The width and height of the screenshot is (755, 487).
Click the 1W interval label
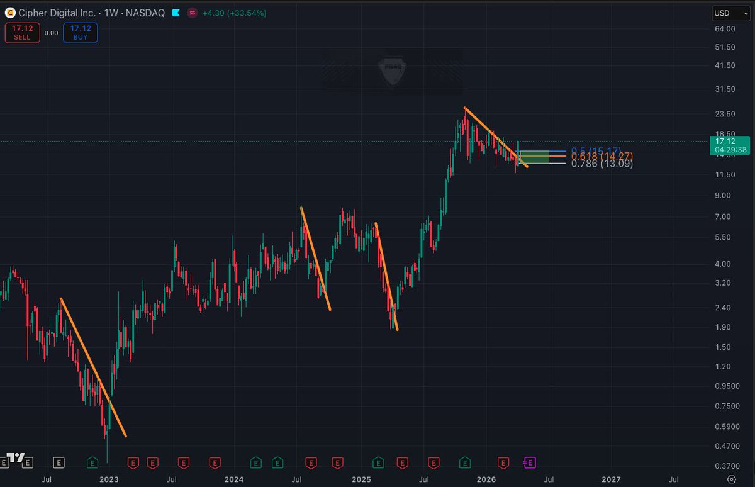(111, 13)
